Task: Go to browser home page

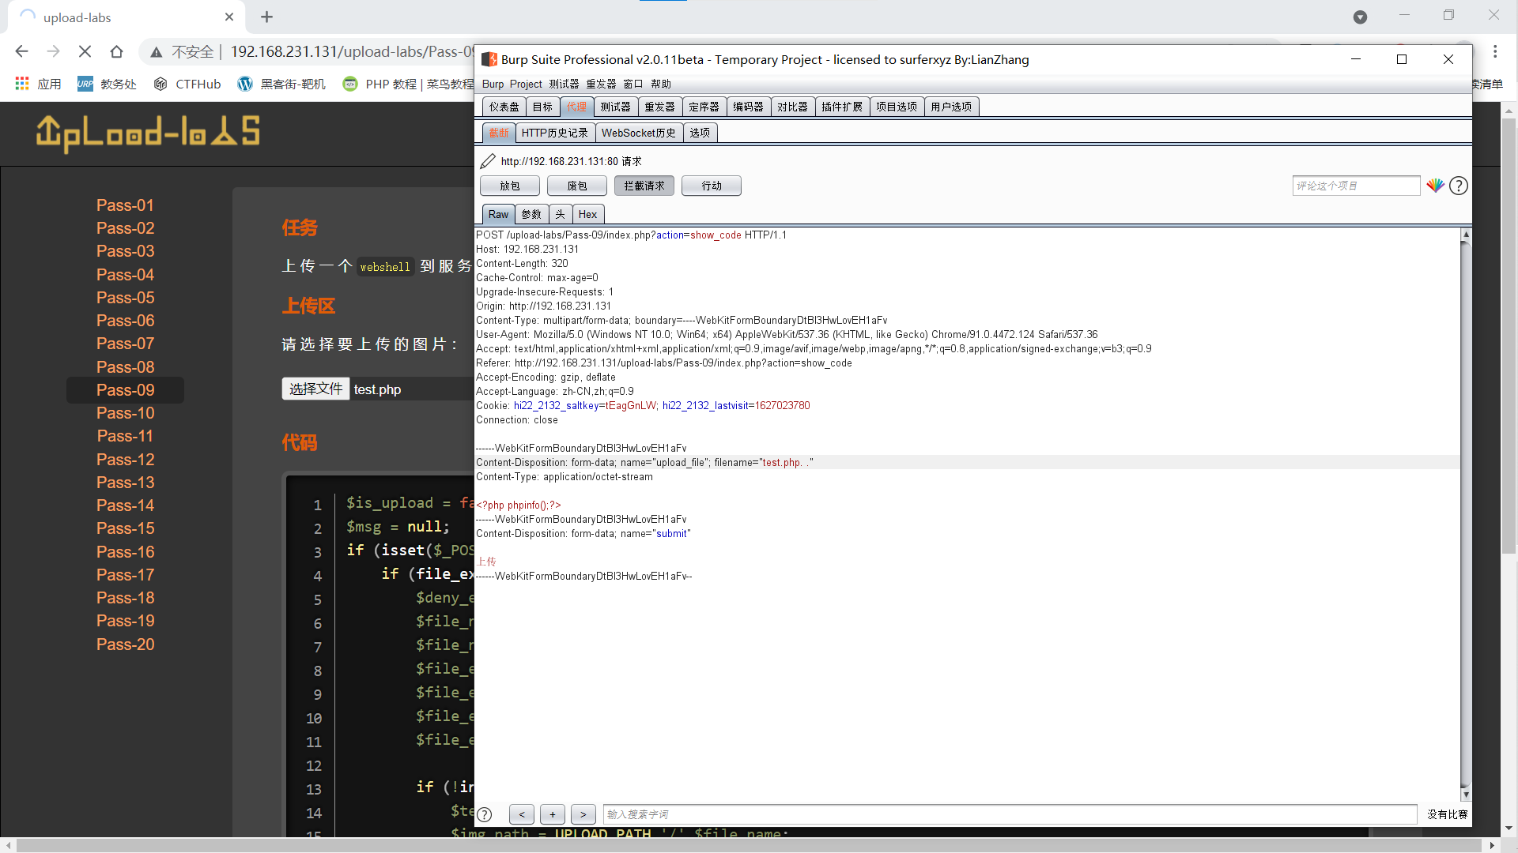Action: point(116,51)
